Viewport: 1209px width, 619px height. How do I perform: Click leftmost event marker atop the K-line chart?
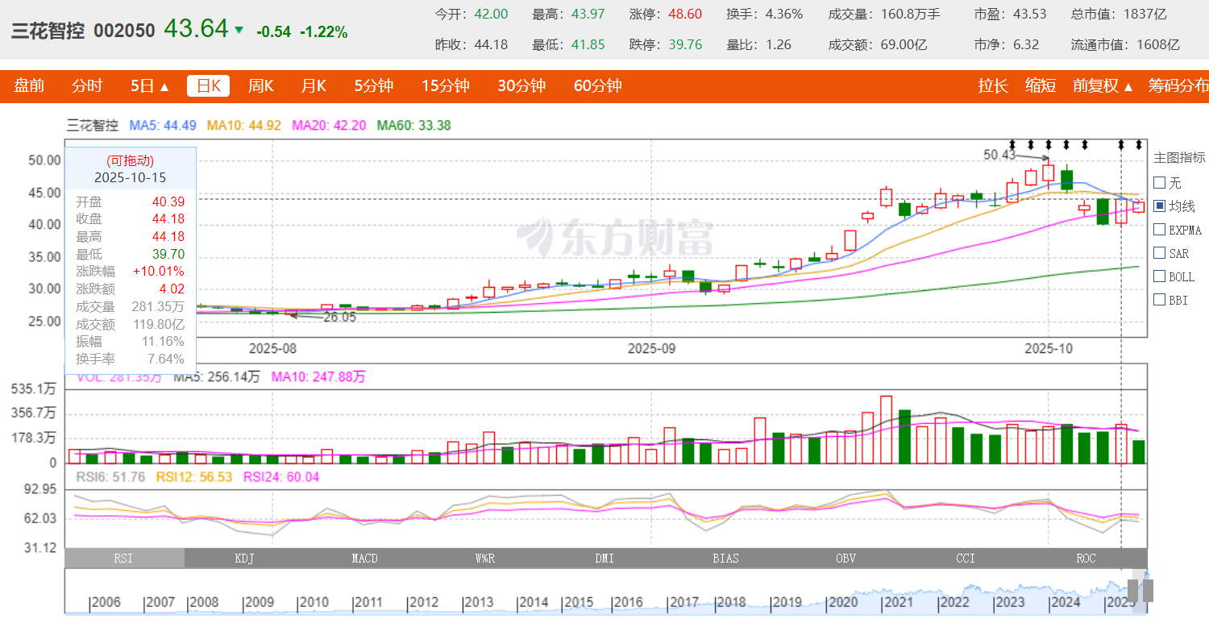(x=1012, y=145)
